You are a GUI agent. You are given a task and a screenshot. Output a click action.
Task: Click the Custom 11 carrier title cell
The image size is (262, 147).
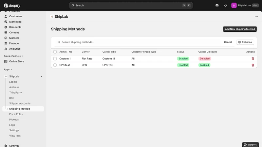pyautogui.click(x=109, y=58)
